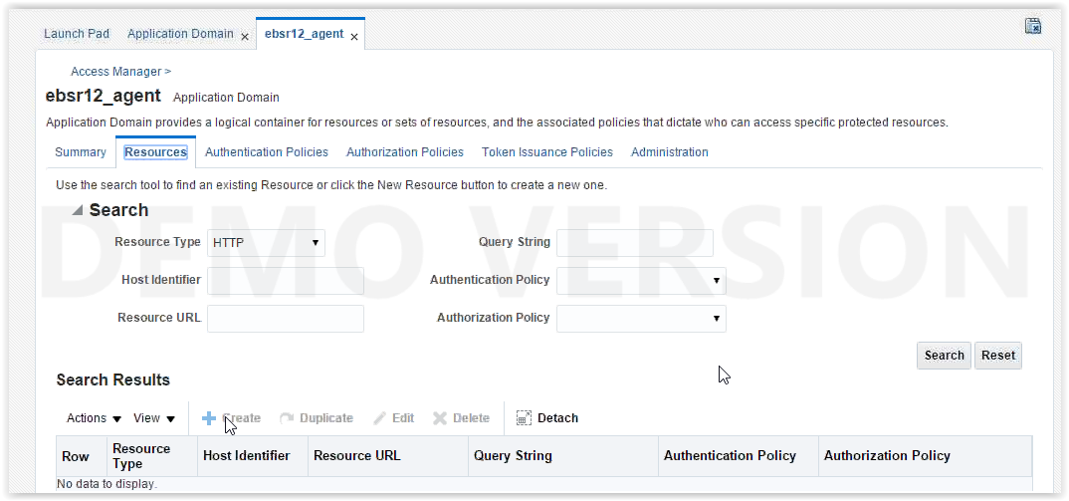This screenshot has width=1069, height=501.
Task: Click the Create plus icon
Action: click(x=209, y=418)
